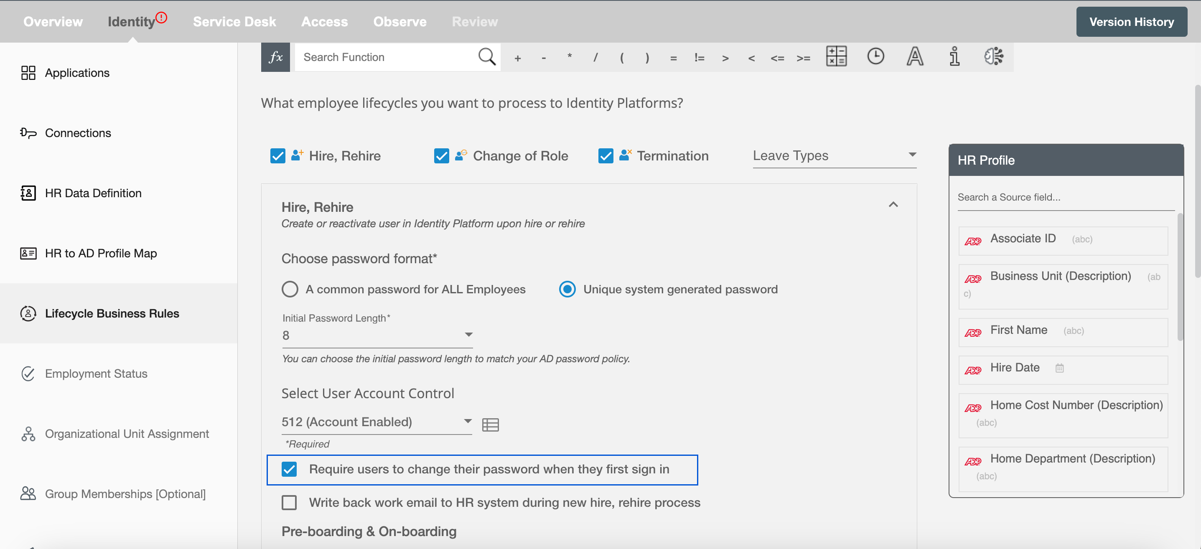The width and height of the screenshot is (1201, 549).
Task: Click the ADP Hire Date calendar icon
Action: tap(1059, 368)
